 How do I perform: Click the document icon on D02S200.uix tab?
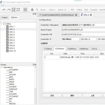click(40, 15)
